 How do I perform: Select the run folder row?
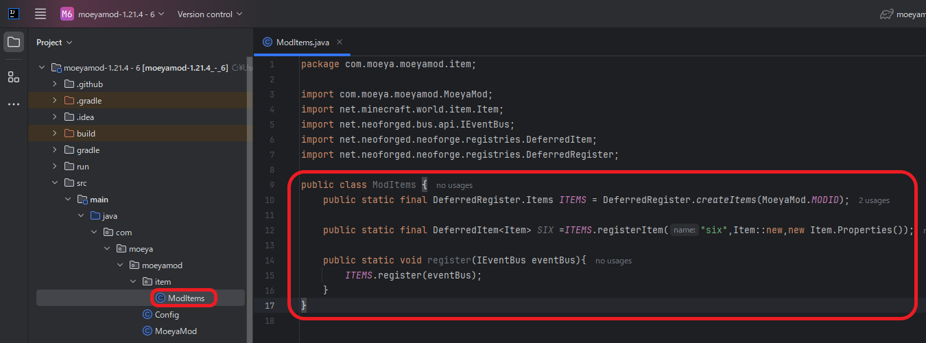click(141, 167)
